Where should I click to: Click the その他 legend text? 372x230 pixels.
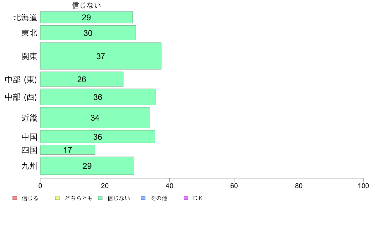[159, 198]
